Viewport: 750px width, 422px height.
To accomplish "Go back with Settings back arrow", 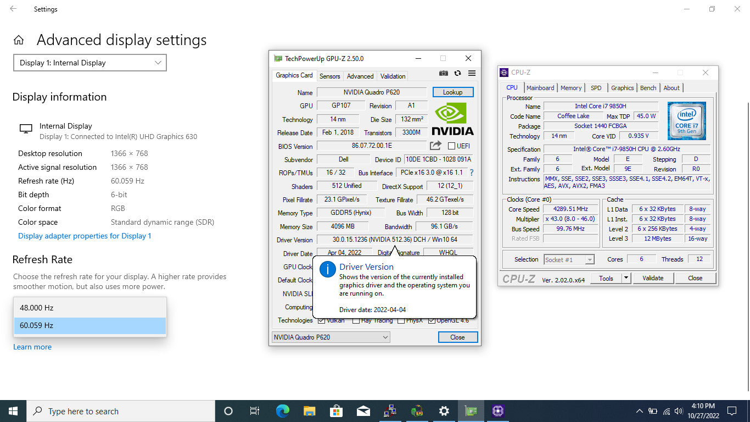I will click(x=13, y=9).
